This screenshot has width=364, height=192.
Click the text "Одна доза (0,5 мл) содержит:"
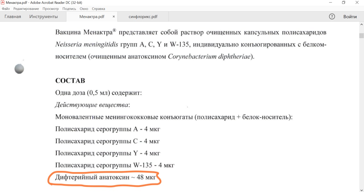click(98, 93)
